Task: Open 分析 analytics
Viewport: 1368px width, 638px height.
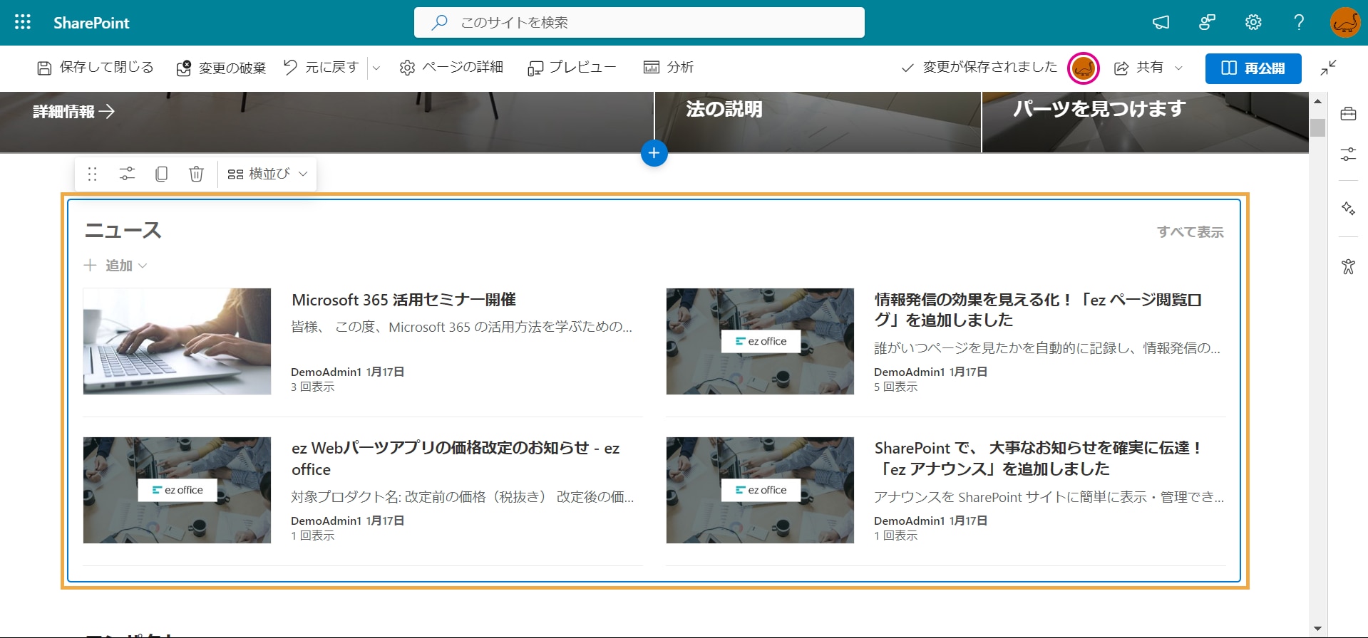Action: tap(669, 68)
